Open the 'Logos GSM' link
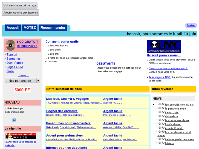The width and height of the screenshot is (199, 149). pos(15,67)
